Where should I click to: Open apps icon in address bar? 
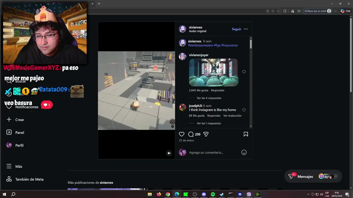pyautogui.click(x=268, y=11)
